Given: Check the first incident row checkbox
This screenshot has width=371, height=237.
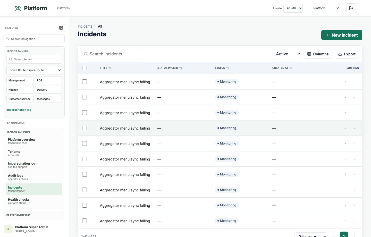Looking at the screenshot, I should [x=85, y=82].
